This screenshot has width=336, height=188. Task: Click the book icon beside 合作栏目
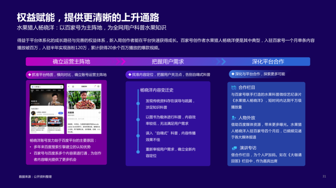[234, 87]
